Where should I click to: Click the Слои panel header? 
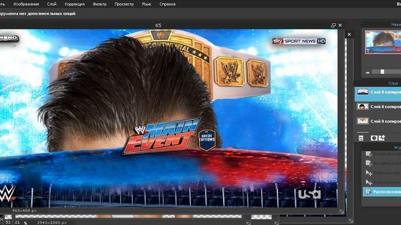pyautogui.click(x=393, y=83)
